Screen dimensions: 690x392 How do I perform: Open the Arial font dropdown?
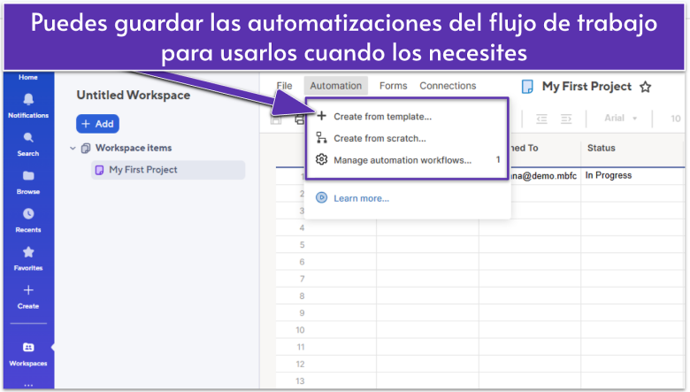(620, 119)
